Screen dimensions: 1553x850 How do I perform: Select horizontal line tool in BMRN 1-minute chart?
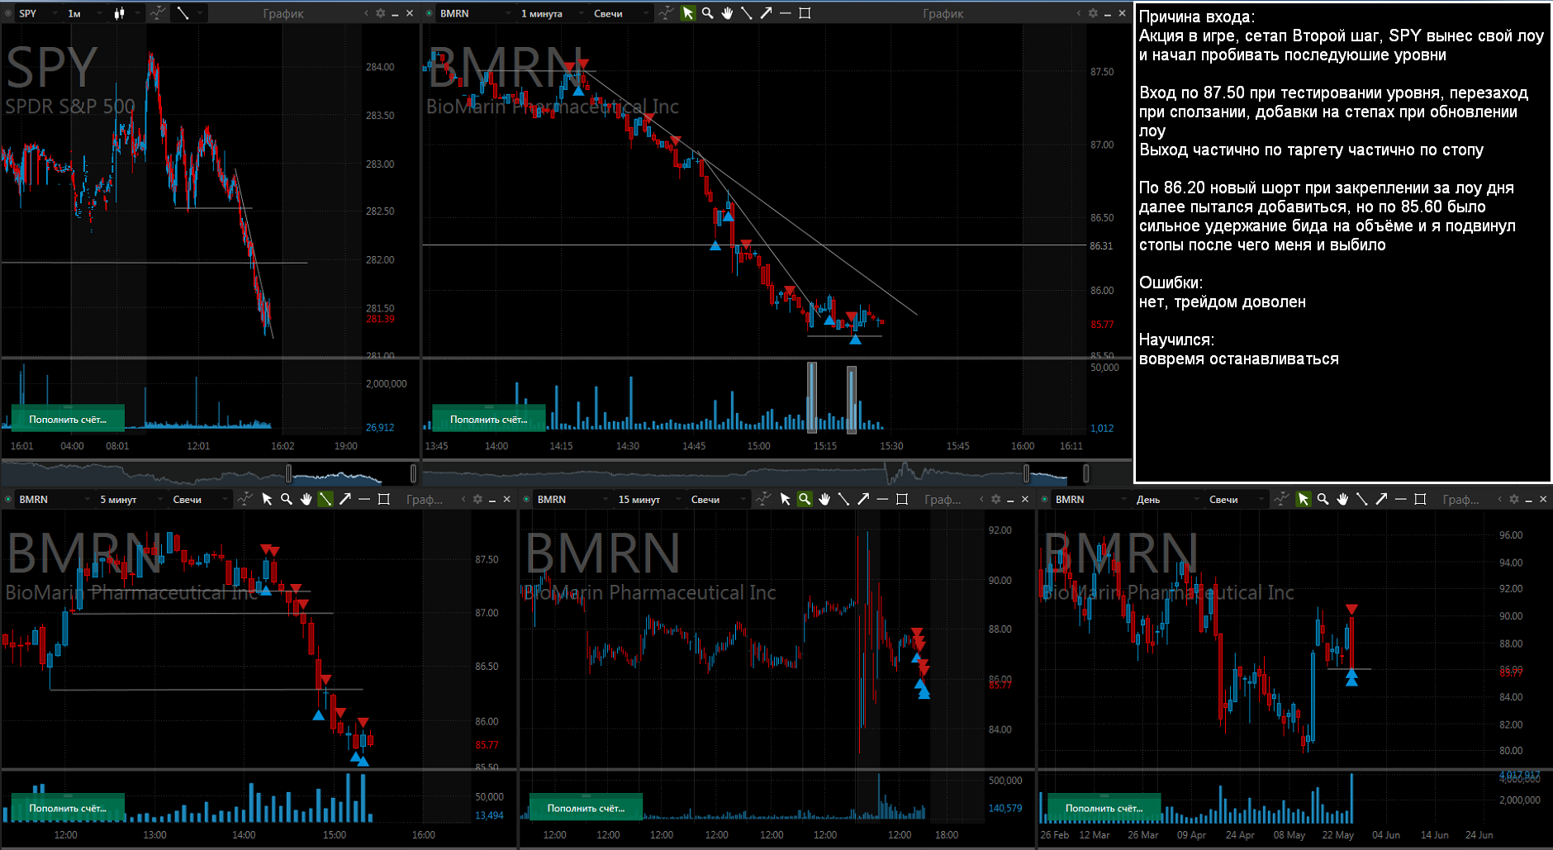(x=785, y=13)
